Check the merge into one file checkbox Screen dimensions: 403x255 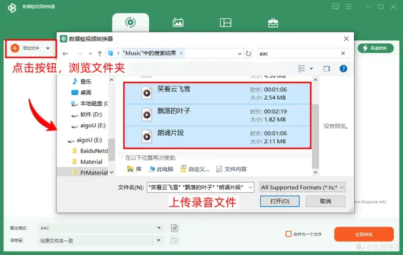tap(288, 234)
